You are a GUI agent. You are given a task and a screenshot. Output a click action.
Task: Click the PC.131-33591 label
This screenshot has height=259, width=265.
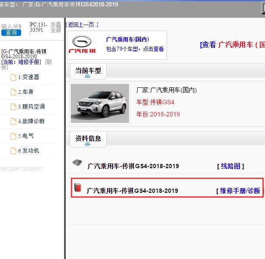point(39,27)
